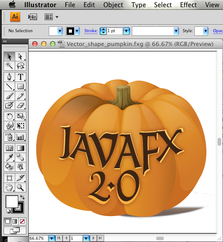The height and width of the screenshot is (242, 223).
Task: Activate the Zoom magnifier tool
Action: tap(21, 187)
